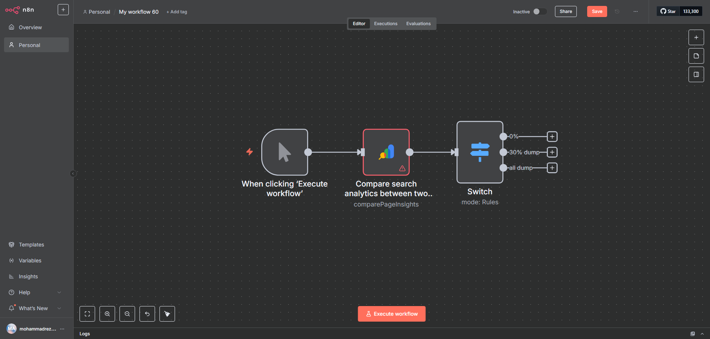This screenshot has width=710, height=339.
Task: Click the Add tag field
Action: [177, 12]
